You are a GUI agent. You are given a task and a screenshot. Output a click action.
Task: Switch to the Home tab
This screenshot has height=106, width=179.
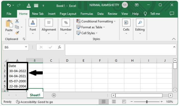(x=23, y=14)
